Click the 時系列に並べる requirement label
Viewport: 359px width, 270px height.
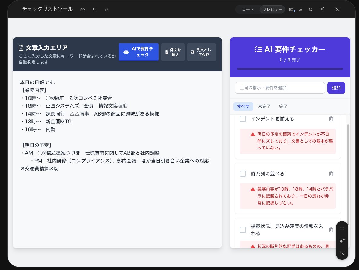click(267, 174)
